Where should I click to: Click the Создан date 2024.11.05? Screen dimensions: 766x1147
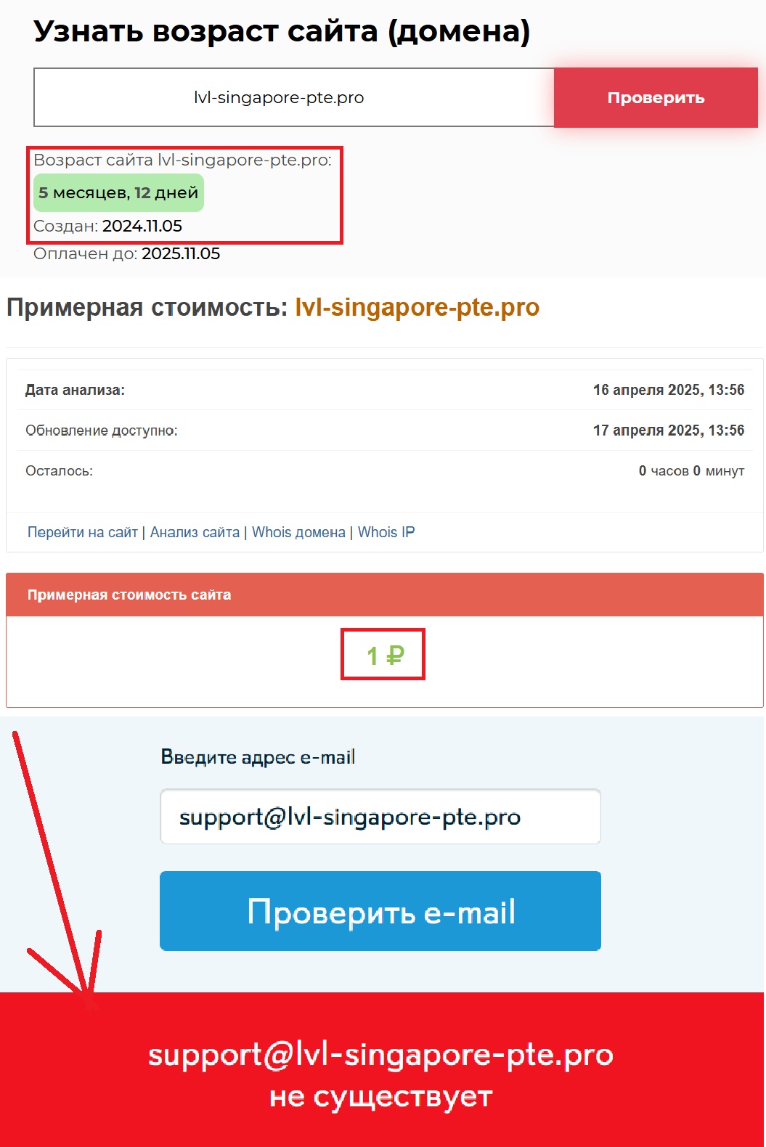pos(142,226)
